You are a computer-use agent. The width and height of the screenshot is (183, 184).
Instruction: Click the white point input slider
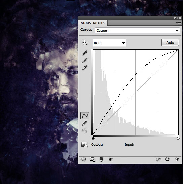[178, 138]
